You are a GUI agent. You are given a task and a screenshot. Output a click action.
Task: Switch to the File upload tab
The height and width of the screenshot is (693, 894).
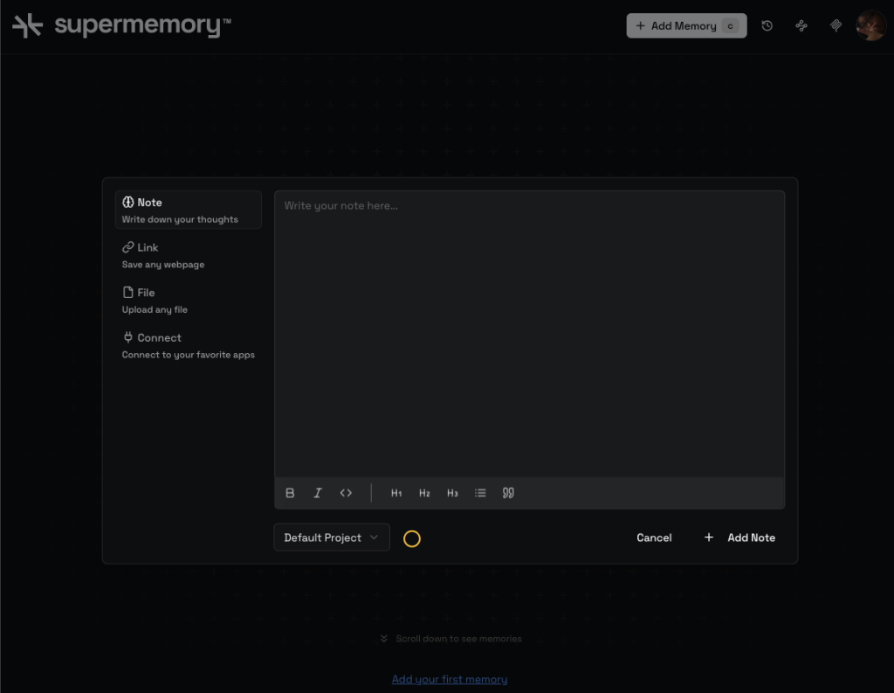click(188, 301)
